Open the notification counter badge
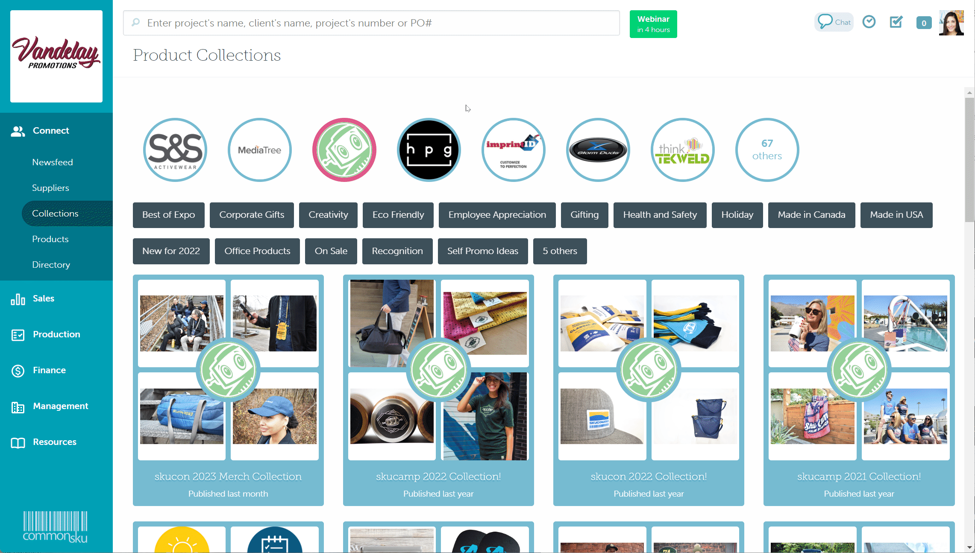 coord(923,23)
